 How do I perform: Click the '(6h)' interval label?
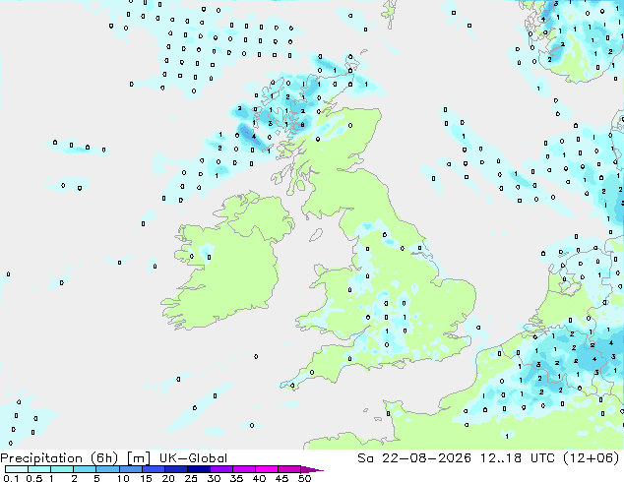pos(104,458)
